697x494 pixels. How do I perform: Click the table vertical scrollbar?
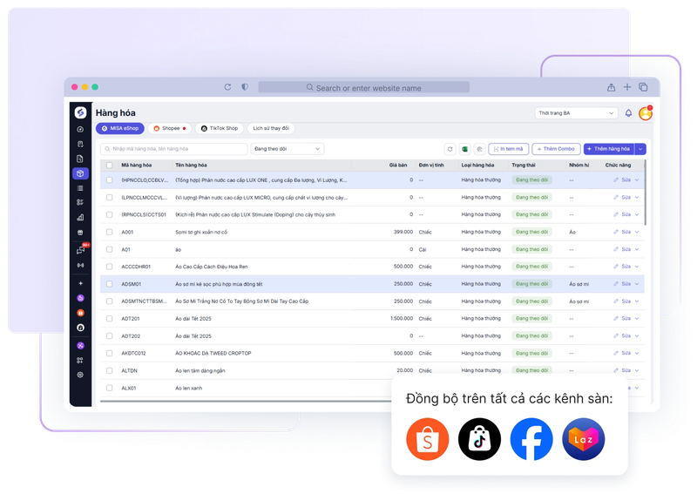pyautogui.click(x=645, y=193)
